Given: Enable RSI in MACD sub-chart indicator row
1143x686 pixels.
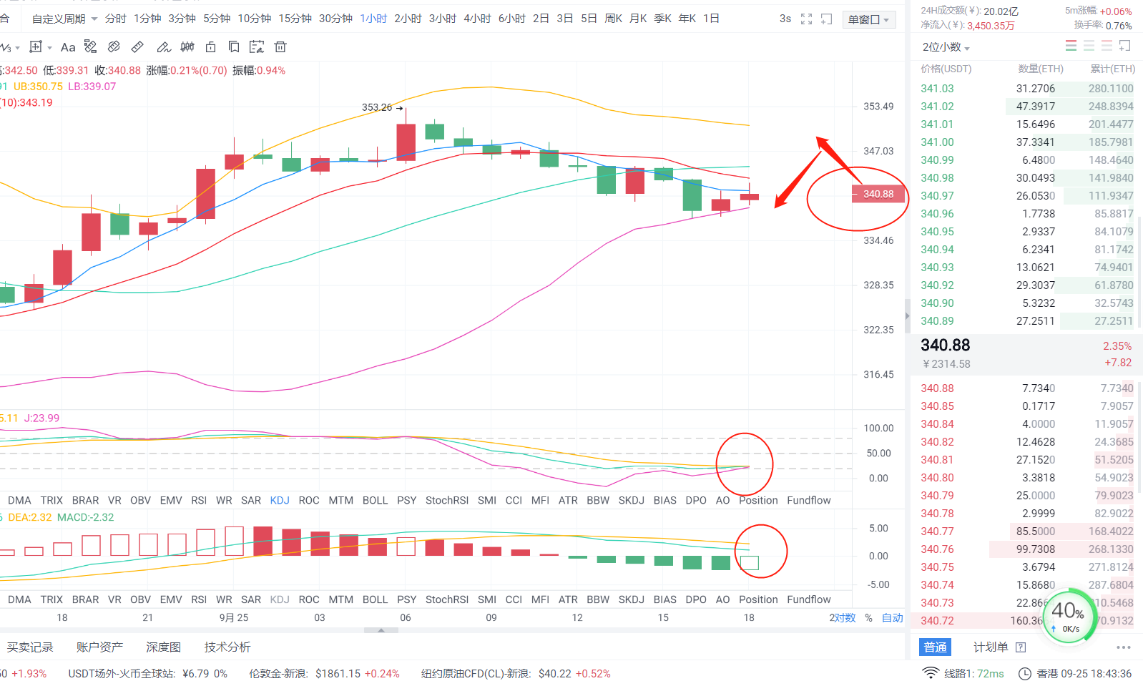Looking at the screenshot, I should (x=199, y=599).
